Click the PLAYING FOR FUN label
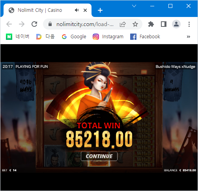This screenshot has height=191, width=198. pyautogui.click(x=32, y=66)
